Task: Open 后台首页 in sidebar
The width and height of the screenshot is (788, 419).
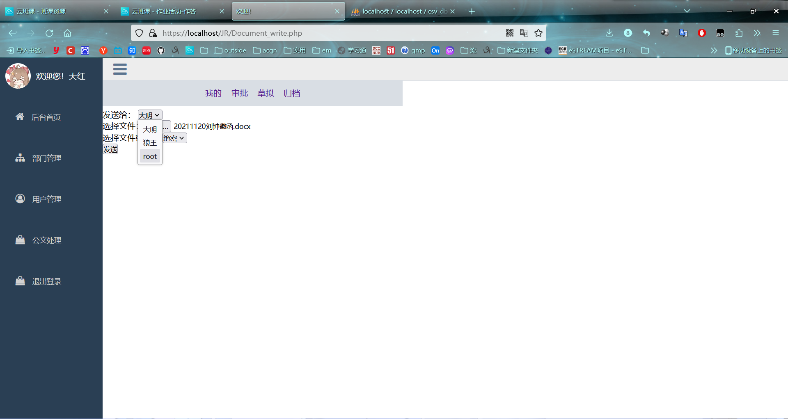Action: 46,117
